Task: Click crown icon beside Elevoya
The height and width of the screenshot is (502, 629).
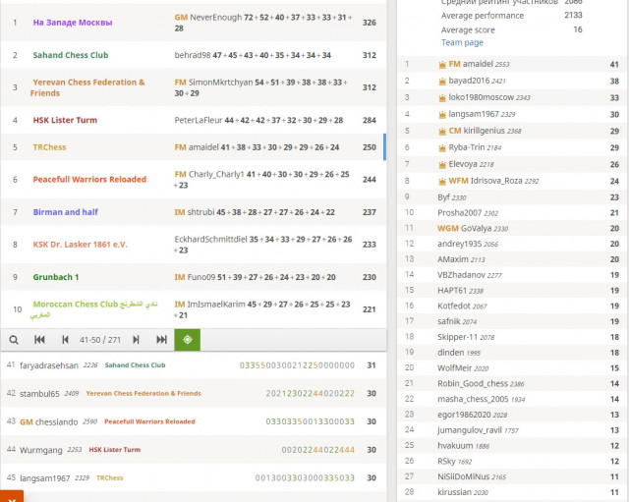Action: [442, 164]
